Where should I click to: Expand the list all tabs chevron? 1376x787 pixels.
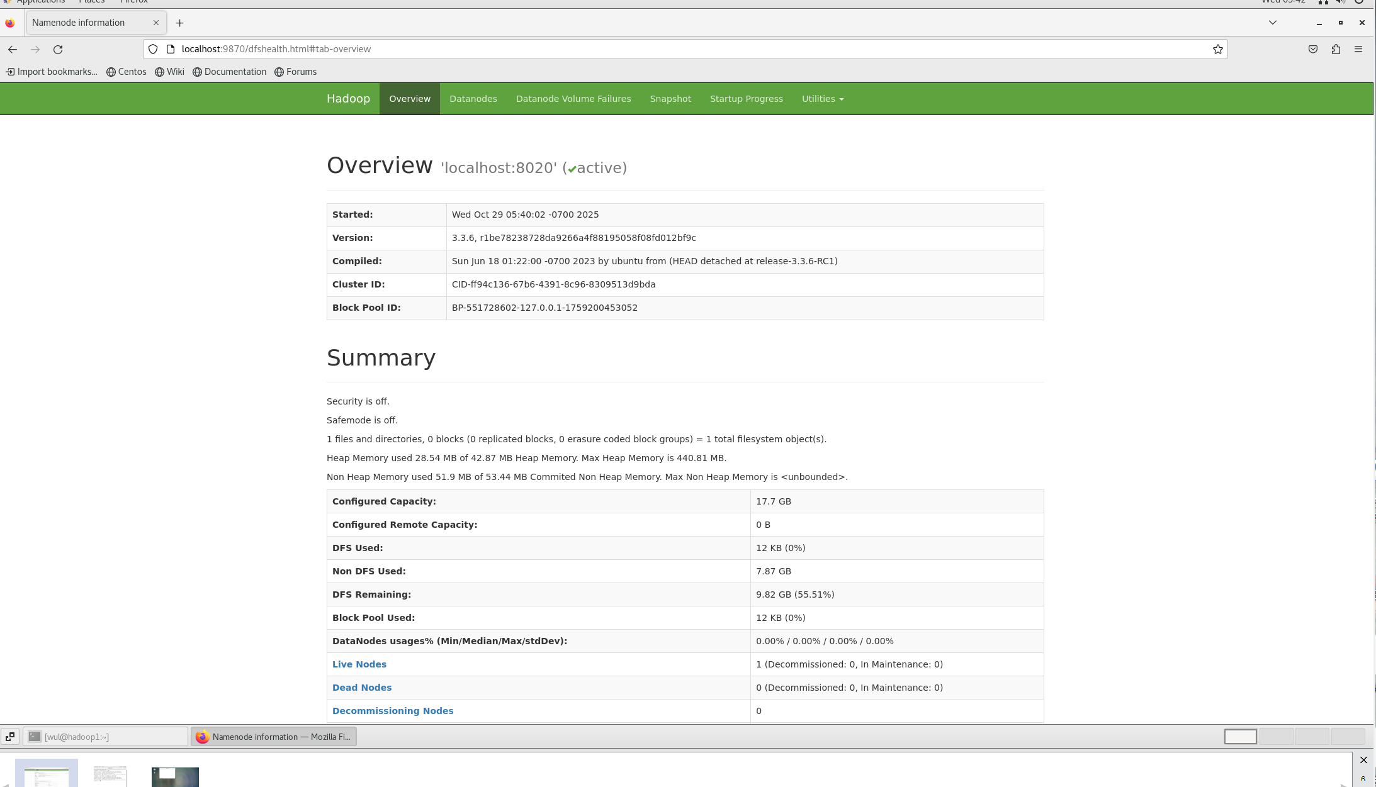pyautogui.click(x=1273, y=23)
